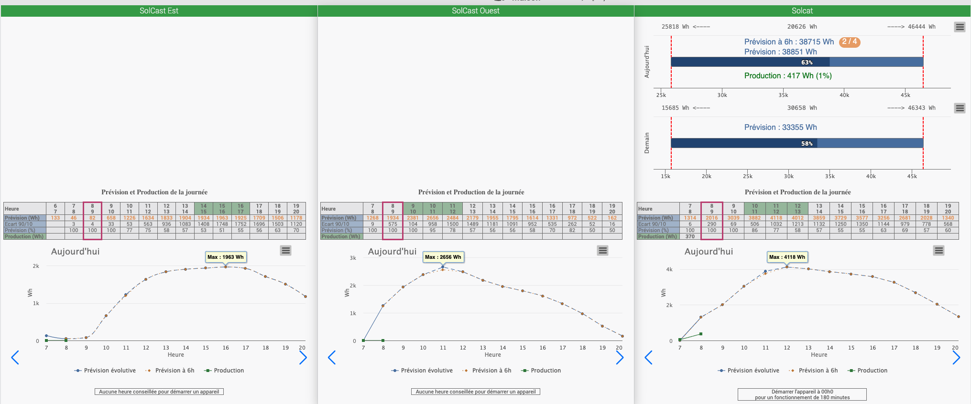Click SolCast Ouest 'Prévision et Production de la journée' heading
This screenshot has height=404, width=971.
pyautogui.click(x=471, y=192)
